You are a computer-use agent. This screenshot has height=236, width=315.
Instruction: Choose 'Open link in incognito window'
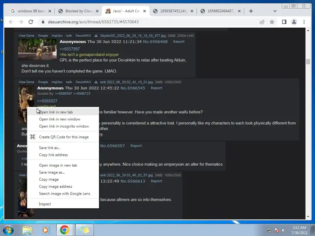point(63,126)
